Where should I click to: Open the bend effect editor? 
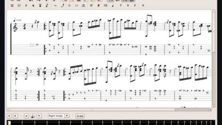[x=62, y=6]
